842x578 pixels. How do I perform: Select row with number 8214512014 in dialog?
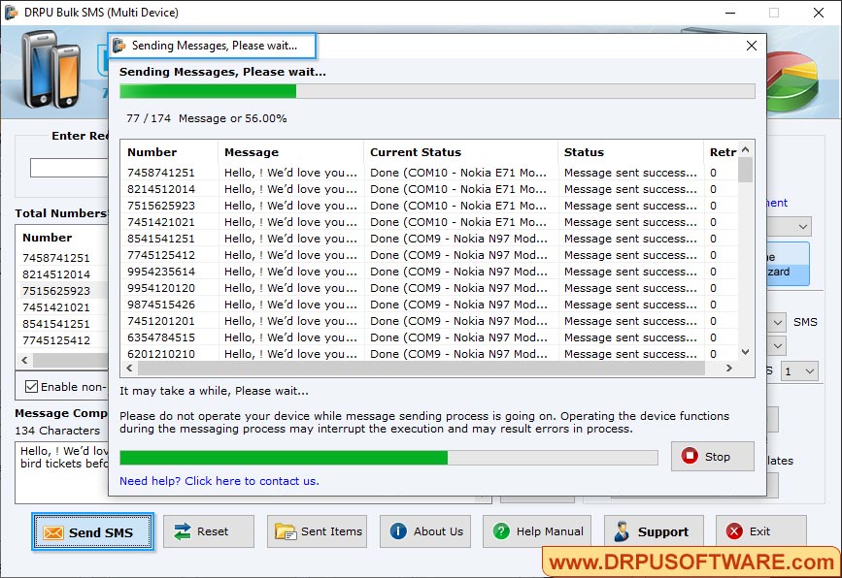[x=429, y=189]
